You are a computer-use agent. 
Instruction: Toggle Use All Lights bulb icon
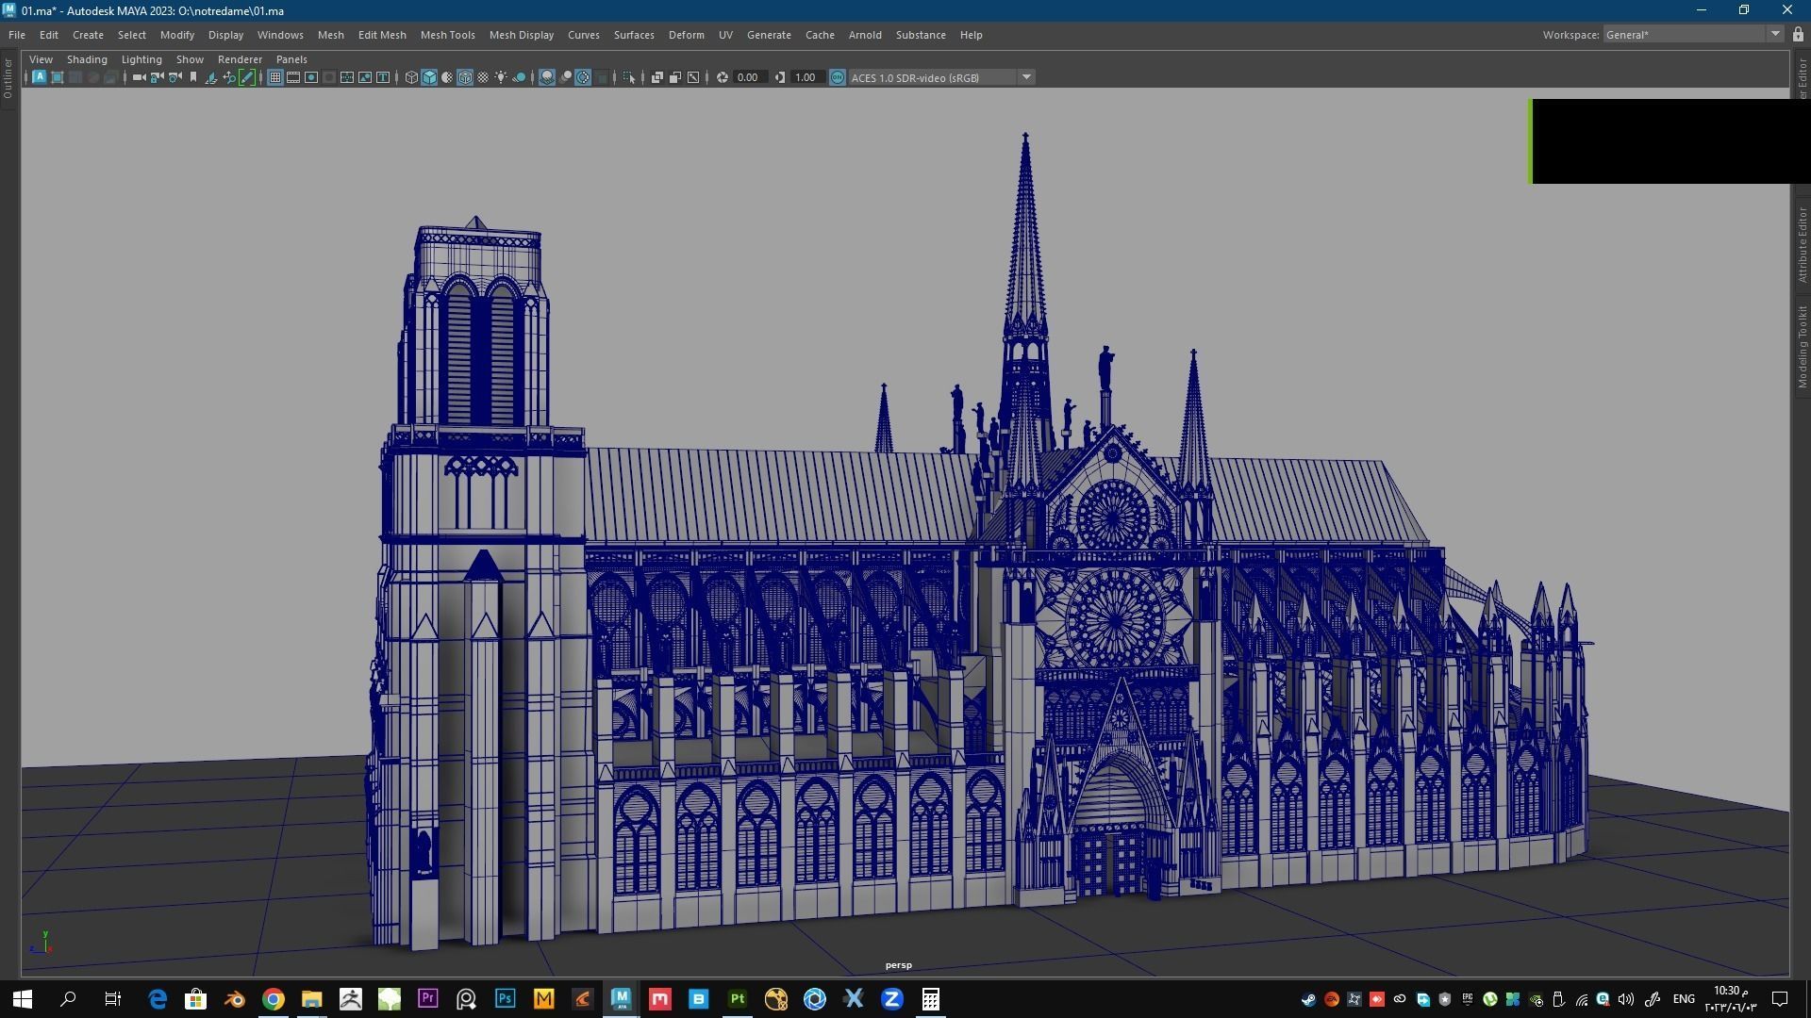tap(502, 77)
